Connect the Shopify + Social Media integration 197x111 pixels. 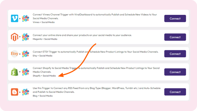tap(175, 72)
